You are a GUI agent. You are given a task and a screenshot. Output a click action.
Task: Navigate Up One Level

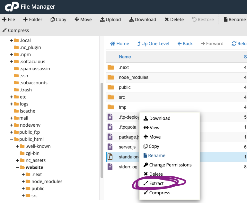tap(153, 44)
